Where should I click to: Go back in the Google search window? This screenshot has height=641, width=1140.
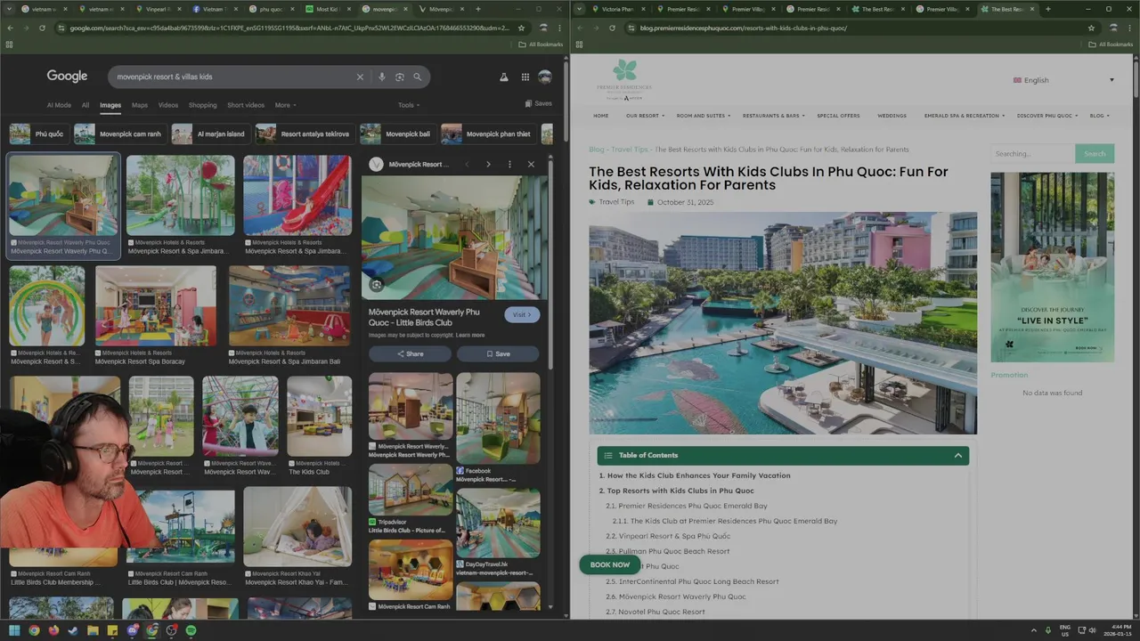point(11,28)
